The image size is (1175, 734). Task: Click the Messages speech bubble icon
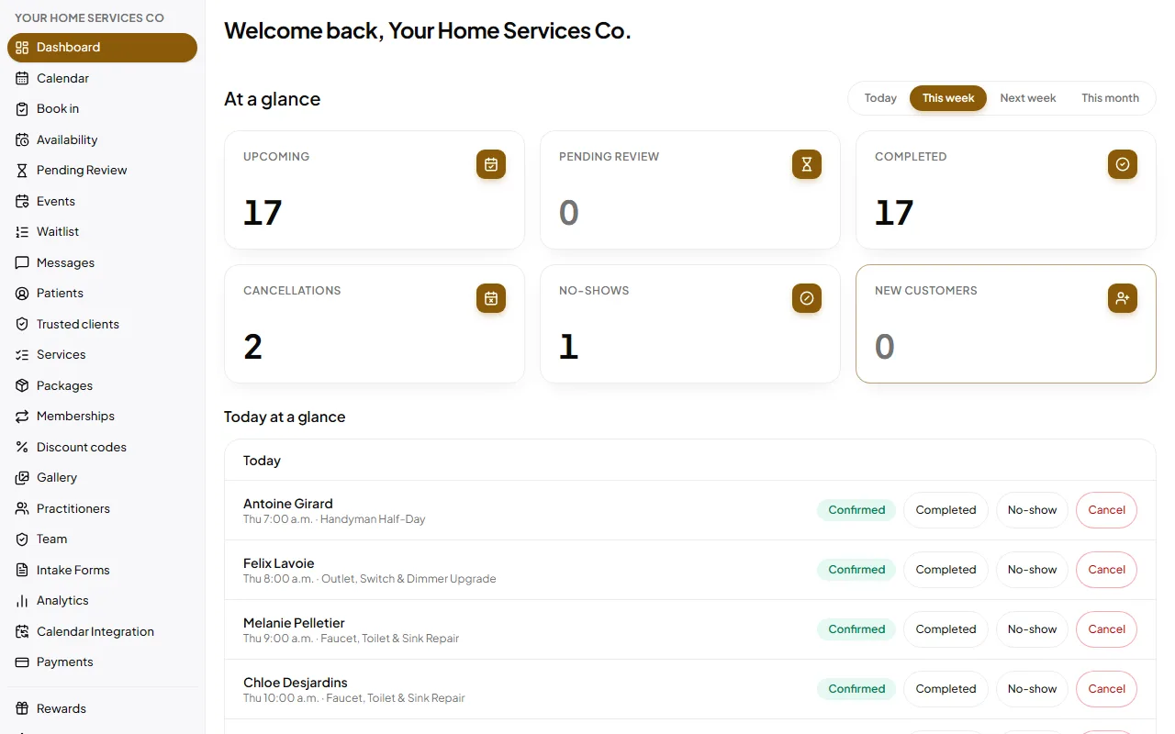pos(22,262)
